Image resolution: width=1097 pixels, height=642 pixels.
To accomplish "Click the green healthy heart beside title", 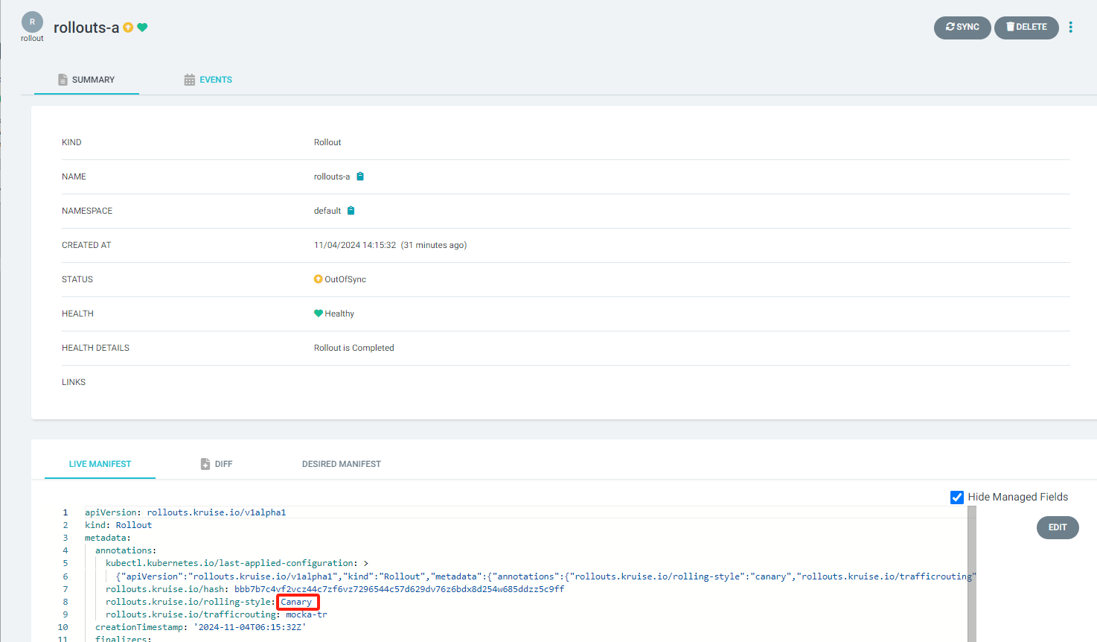I will (142, 28).
